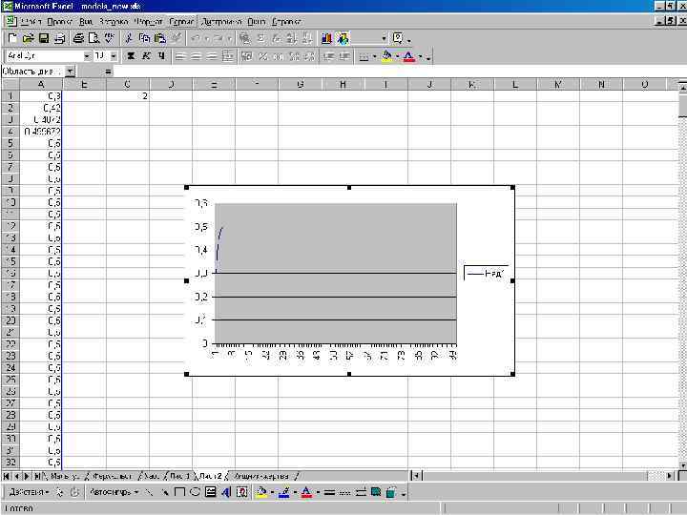Click the merge and center icon
Screen dimensions: 687x515
228,56
